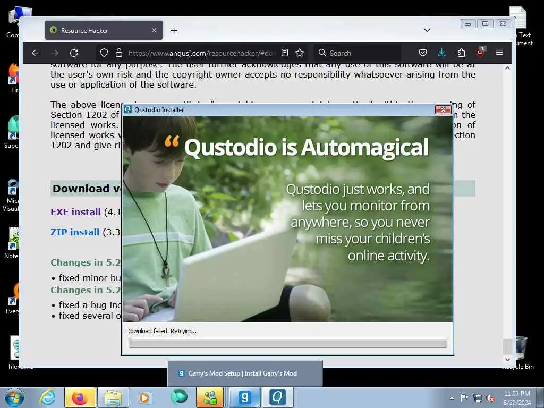Viewport: 544px width, 408px height.
Task: Open the Messenger people taskbar icon
Action: pyautogui.click(x=210, y=397)
